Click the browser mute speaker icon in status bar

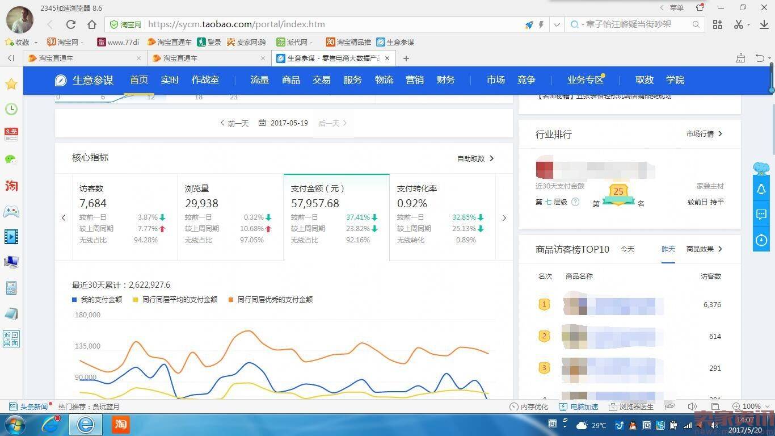tap(692, 406)
